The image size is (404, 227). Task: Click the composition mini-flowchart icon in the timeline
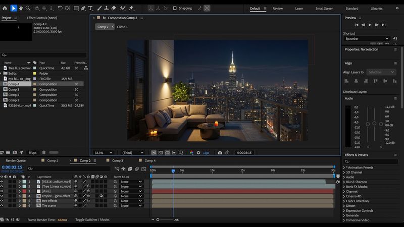tap(117, 169)
